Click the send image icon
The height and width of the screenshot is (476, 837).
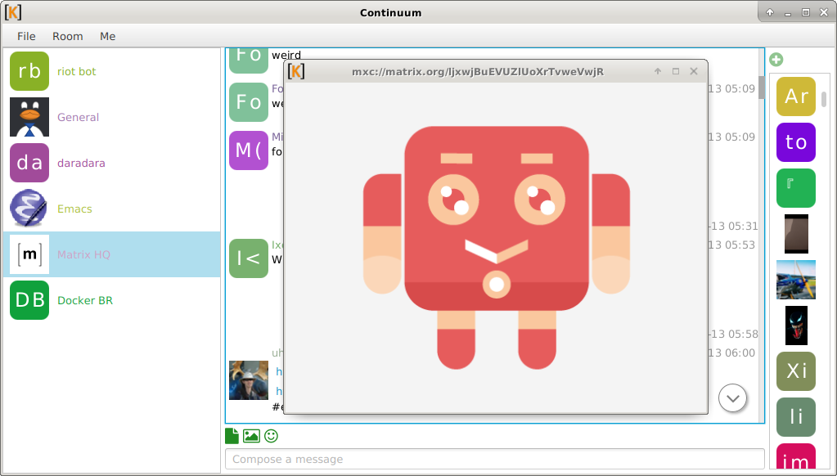[x=251, y=436]
